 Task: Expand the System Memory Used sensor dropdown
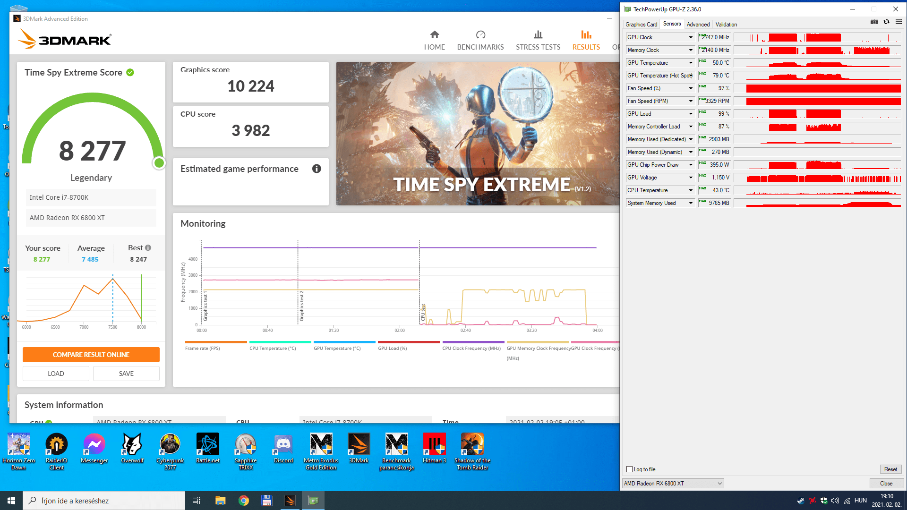[691, 203]
